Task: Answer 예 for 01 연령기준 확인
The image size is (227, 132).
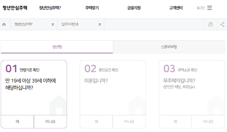Action: click(x=18, y=121)
